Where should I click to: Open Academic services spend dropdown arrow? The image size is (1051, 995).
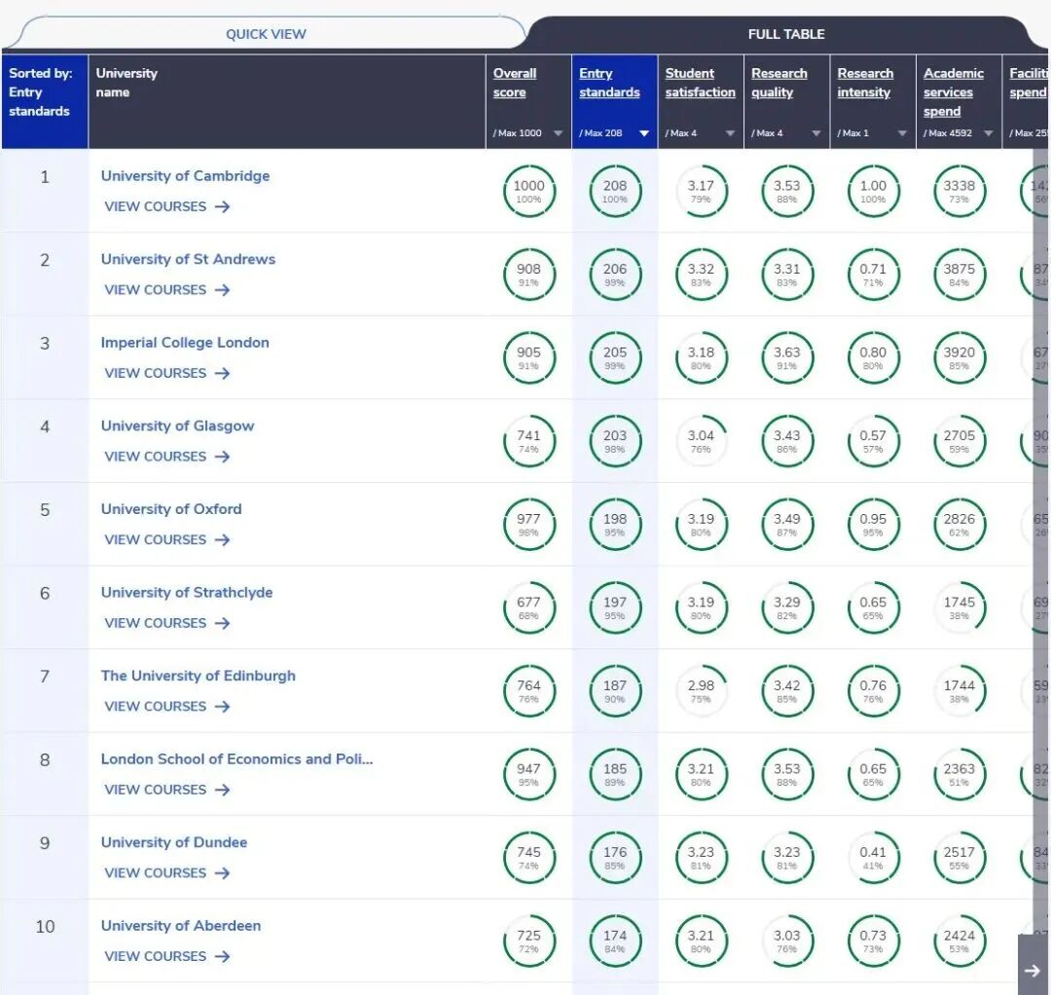pyautogui.click(x=988, y=133)
